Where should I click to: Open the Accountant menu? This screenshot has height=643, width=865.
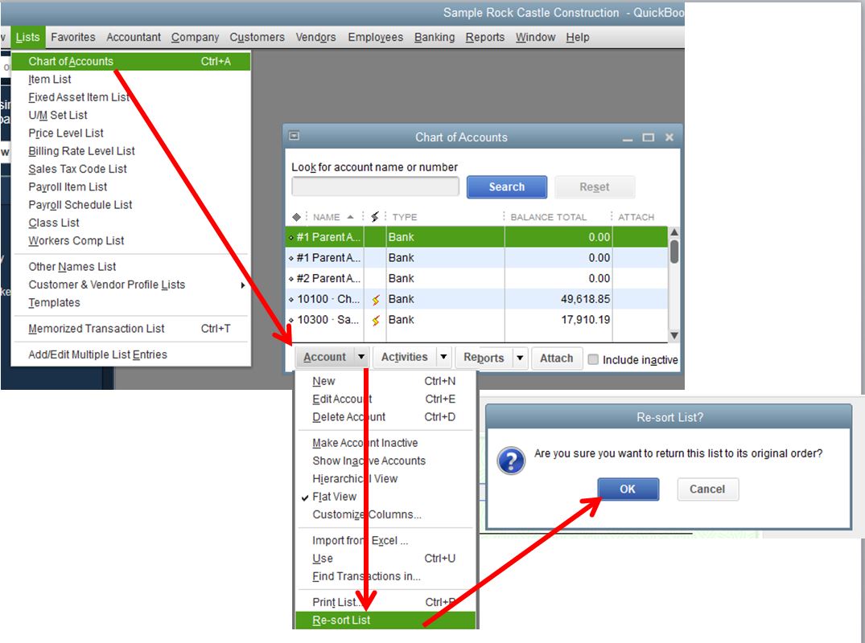pos(134,37)
